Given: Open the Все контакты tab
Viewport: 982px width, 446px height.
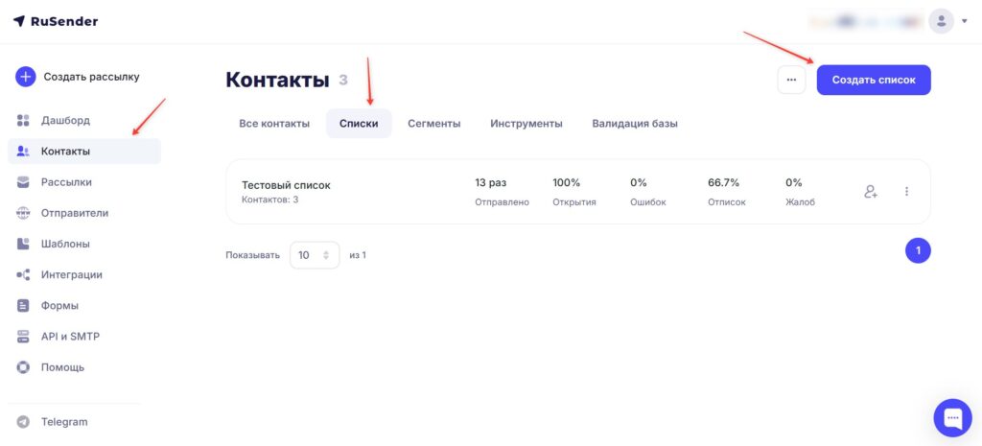Looking at the screenshot, I should pos(274,124).
